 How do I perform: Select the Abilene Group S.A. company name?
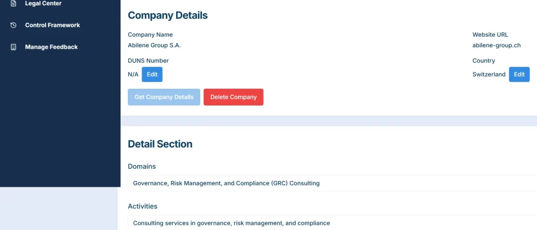[154, 46]
